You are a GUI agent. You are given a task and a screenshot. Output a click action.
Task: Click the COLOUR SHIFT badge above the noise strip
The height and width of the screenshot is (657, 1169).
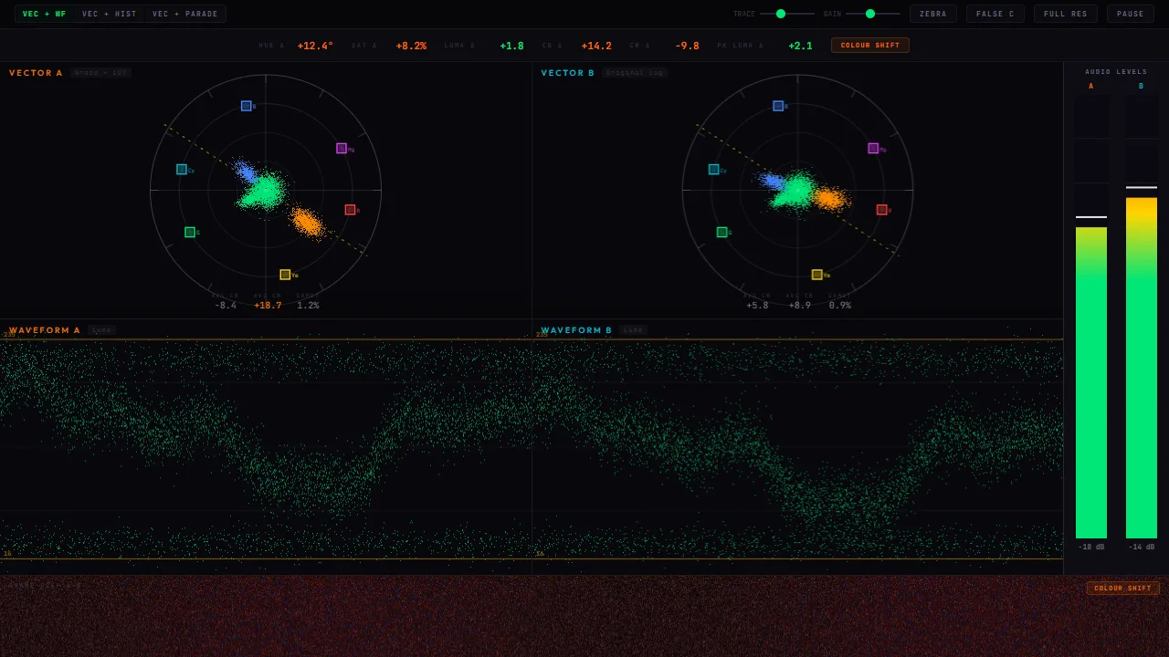(1123, 589)
